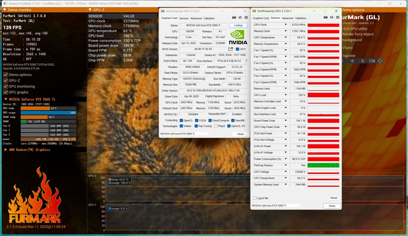Click GPU-Z app icon in Sensors window title bar

click(254, 11)
